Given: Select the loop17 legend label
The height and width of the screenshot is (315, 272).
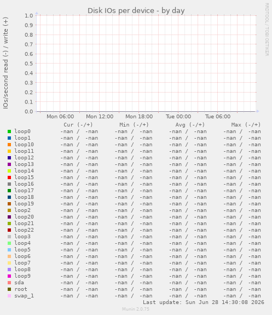Looking at the screenshot, I should click(x=24, y=191).
